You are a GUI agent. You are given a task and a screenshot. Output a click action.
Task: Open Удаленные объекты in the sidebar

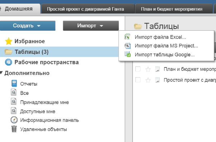(x=43, y=129)
